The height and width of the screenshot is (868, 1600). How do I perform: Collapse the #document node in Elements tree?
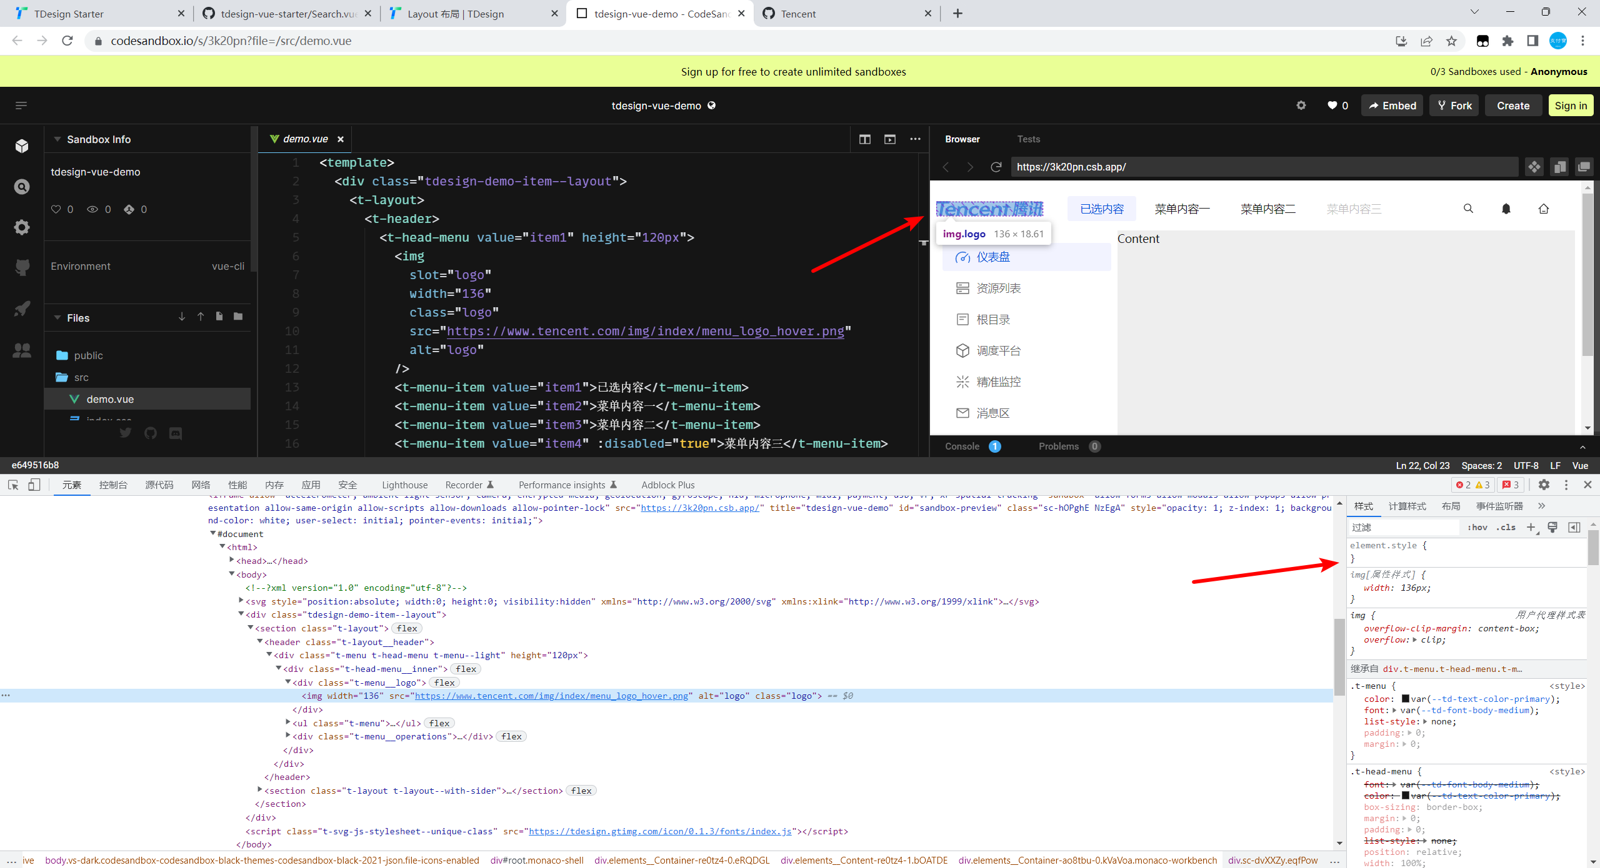(213, 533)
